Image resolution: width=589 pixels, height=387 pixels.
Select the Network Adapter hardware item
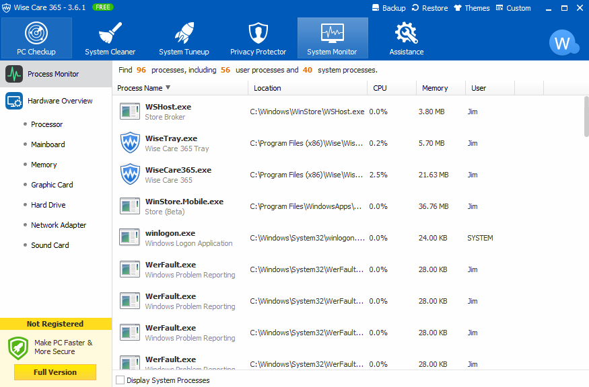point(59,225)
